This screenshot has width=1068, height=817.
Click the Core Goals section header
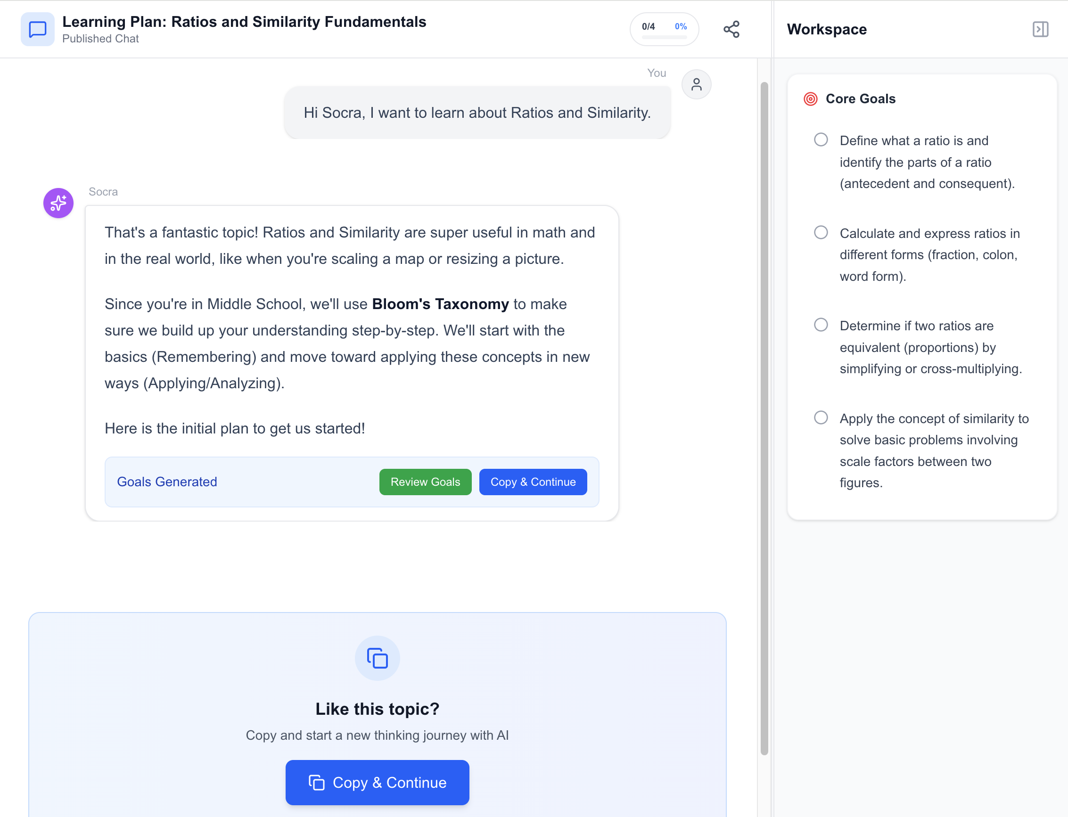tap(860, 99)
